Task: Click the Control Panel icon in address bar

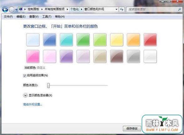Action: click(21, 9)
